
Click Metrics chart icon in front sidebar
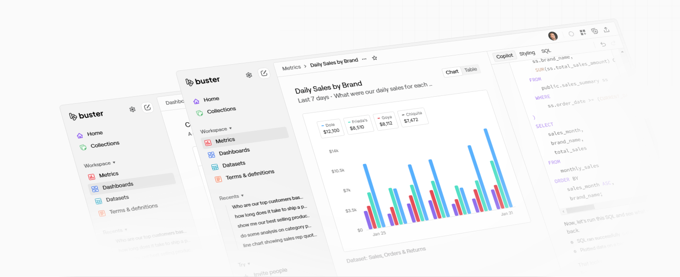[208, 142]
